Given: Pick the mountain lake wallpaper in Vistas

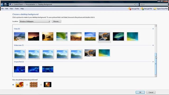Looking at the screenshot, I should pyautogui.click(x=20, y=36).
